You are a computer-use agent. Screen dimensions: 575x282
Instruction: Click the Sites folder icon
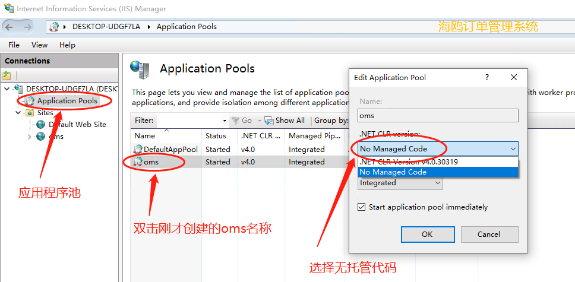(30, 113)
